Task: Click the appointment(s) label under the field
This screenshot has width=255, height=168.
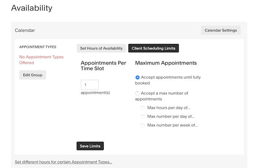Action: tap(95, 93)
